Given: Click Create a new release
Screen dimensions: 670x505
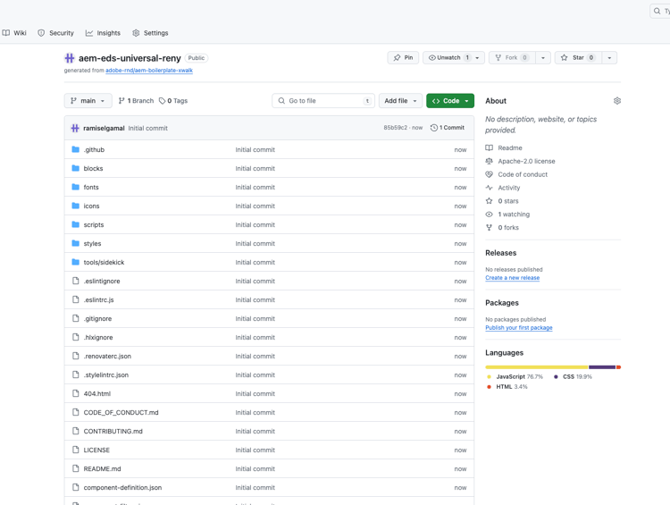Looking at the screenshot, I should point(513,278).
